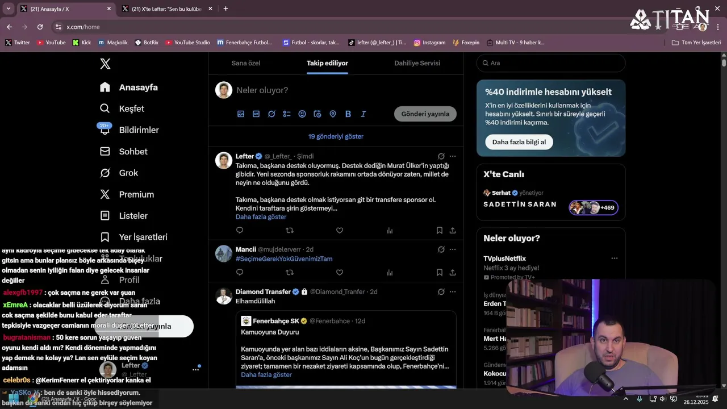Open Bildirimler notifications
This screenshot has width=727, height=409.
pyautogui.click(x=129, y=130)
